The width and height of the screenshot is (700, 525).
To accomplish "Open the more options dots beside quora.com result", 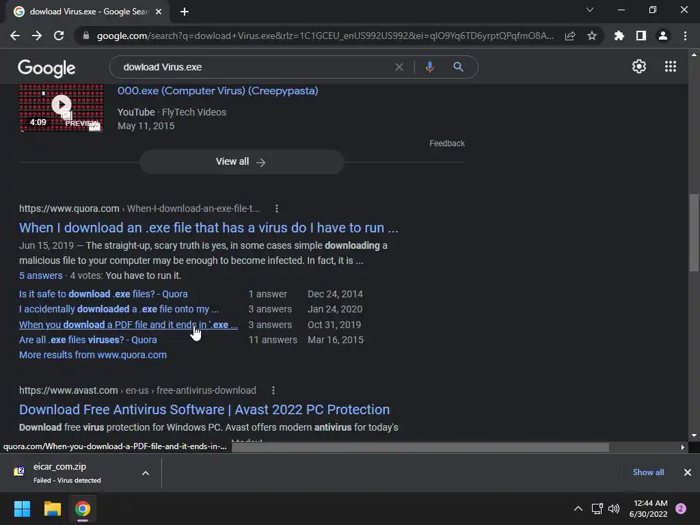I will point(277,208).
